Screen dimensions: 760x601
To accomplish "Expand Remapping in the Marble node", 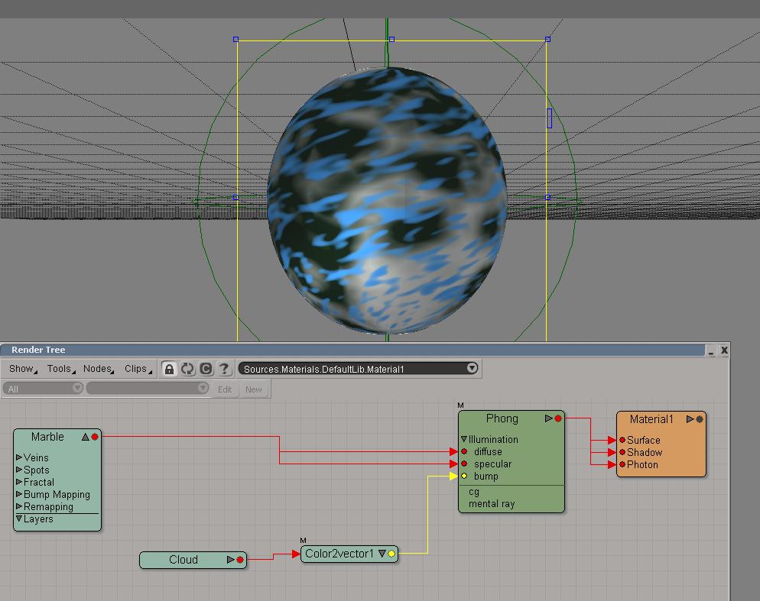I will (x=19, y=506).
